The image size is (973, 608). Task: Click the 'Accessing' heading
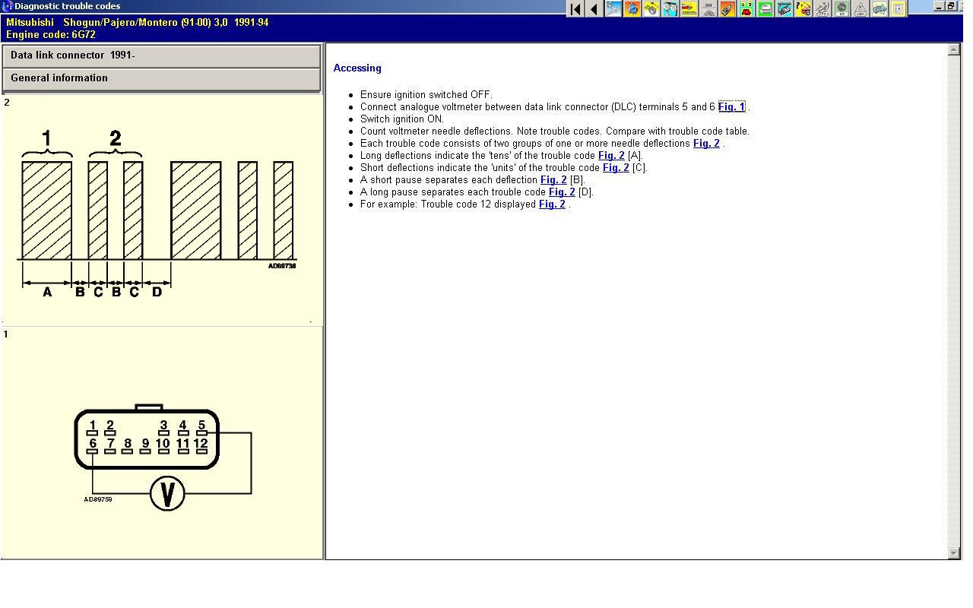point(357,68)
